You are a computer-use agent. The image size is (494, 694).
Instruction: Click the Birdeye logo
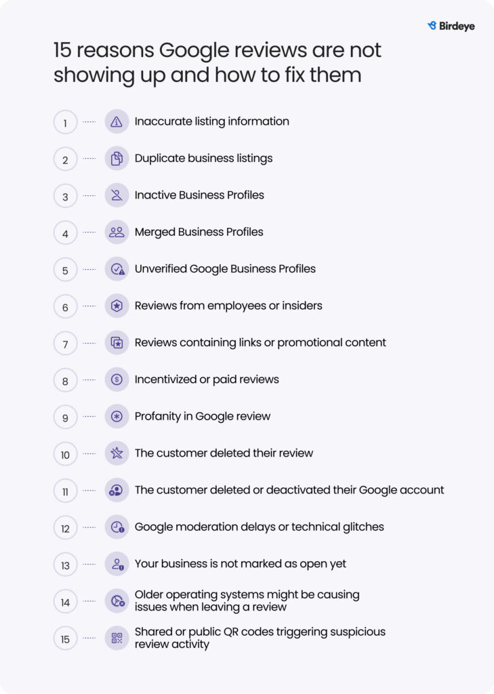(x=451, y=26)
